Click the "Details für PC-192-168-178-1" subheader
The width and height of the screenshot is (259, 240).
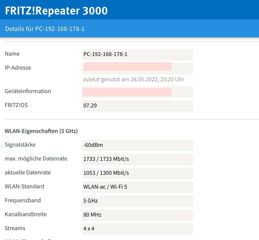click(x=45, y=29)
